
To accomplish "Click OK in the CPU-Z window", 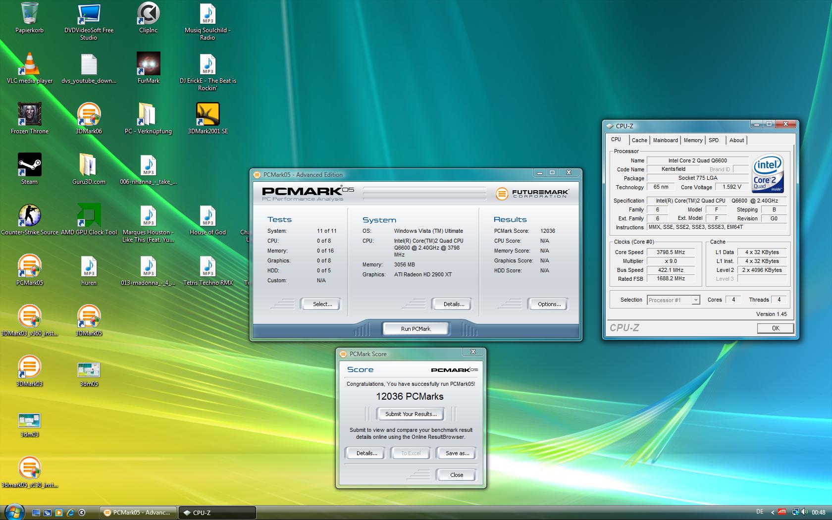I will pos(776,328).
